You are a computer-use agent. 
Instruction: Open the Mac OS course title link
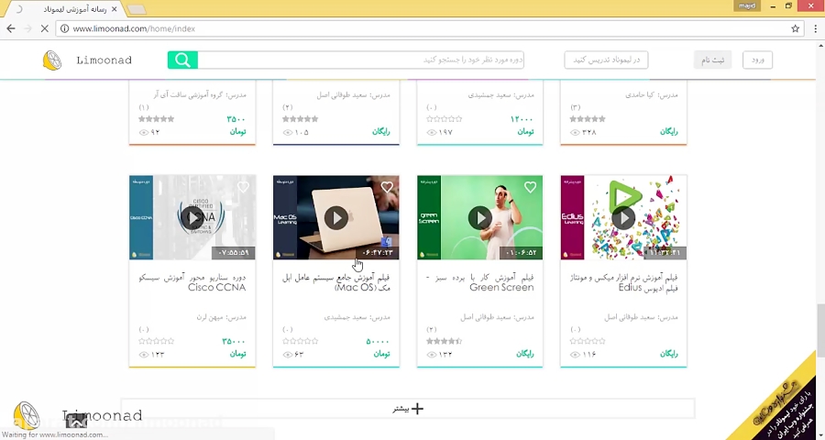[336, 282]
